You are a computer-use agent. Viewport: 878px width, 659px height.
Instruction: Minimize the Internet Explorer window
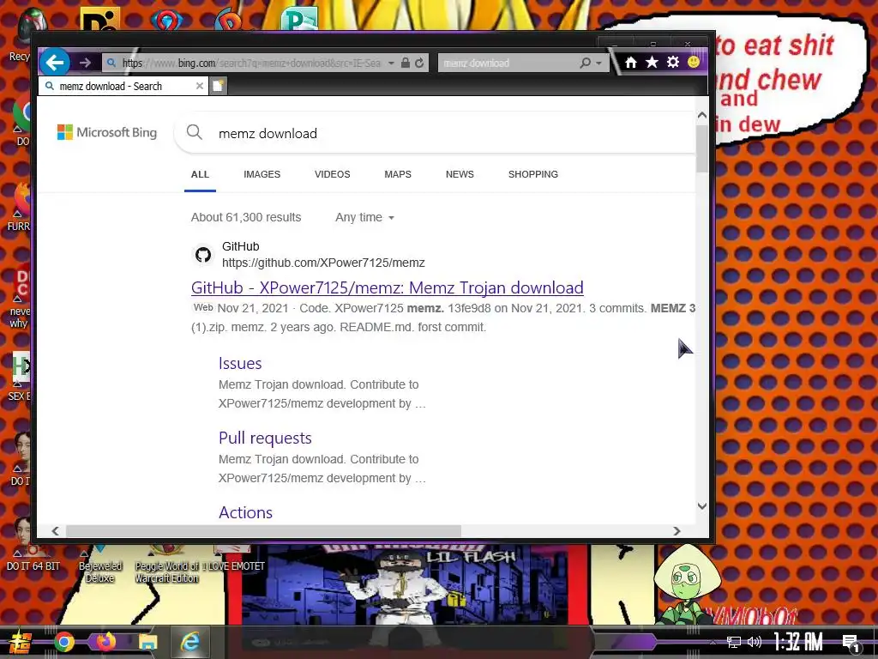point(615,43)
